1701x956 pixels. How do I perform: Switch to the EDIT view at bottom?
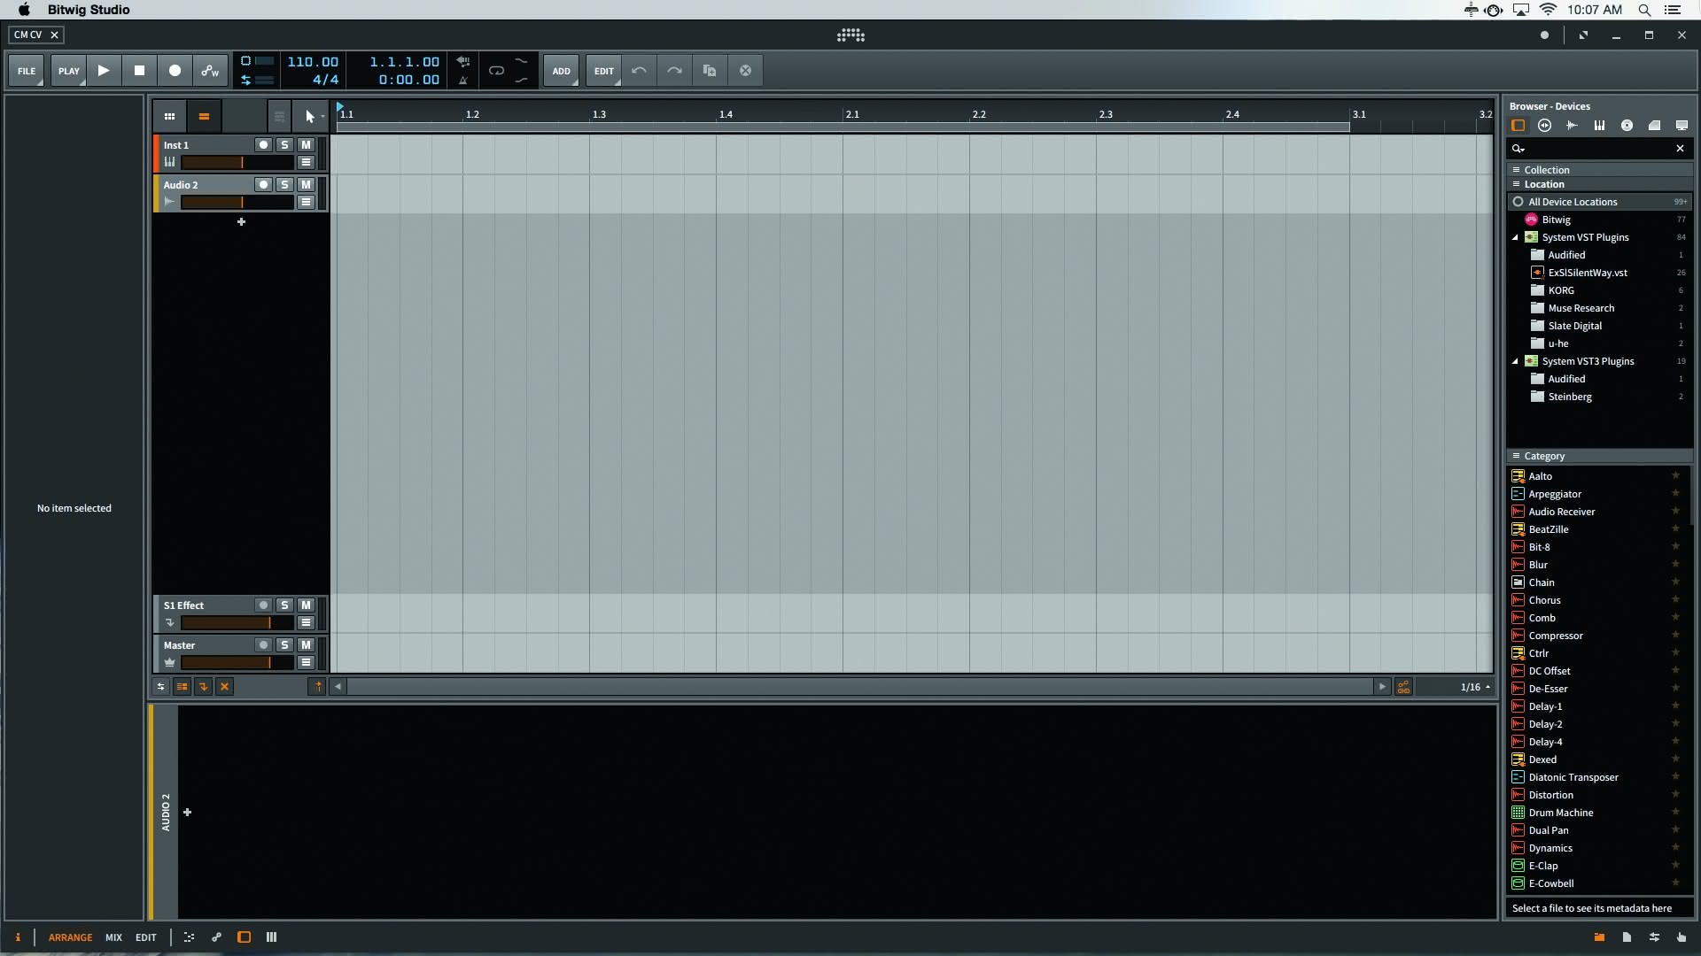click(146, 937)
